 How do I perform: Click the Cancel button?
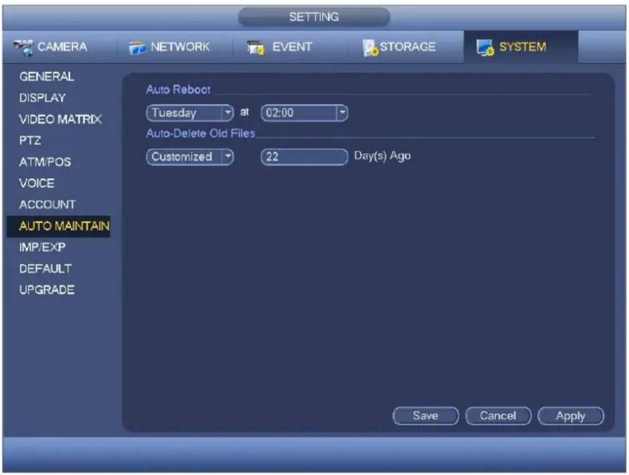click(x=498, y=416)
